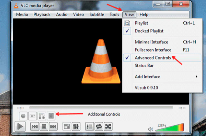This screenshot has height=136, width=206.
Task: Click the VLC cone title bar icon
Action: tap(16, 6)
